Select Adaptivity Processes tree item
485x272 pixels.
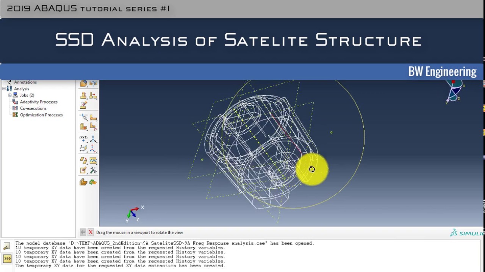[x=39, y=102]
